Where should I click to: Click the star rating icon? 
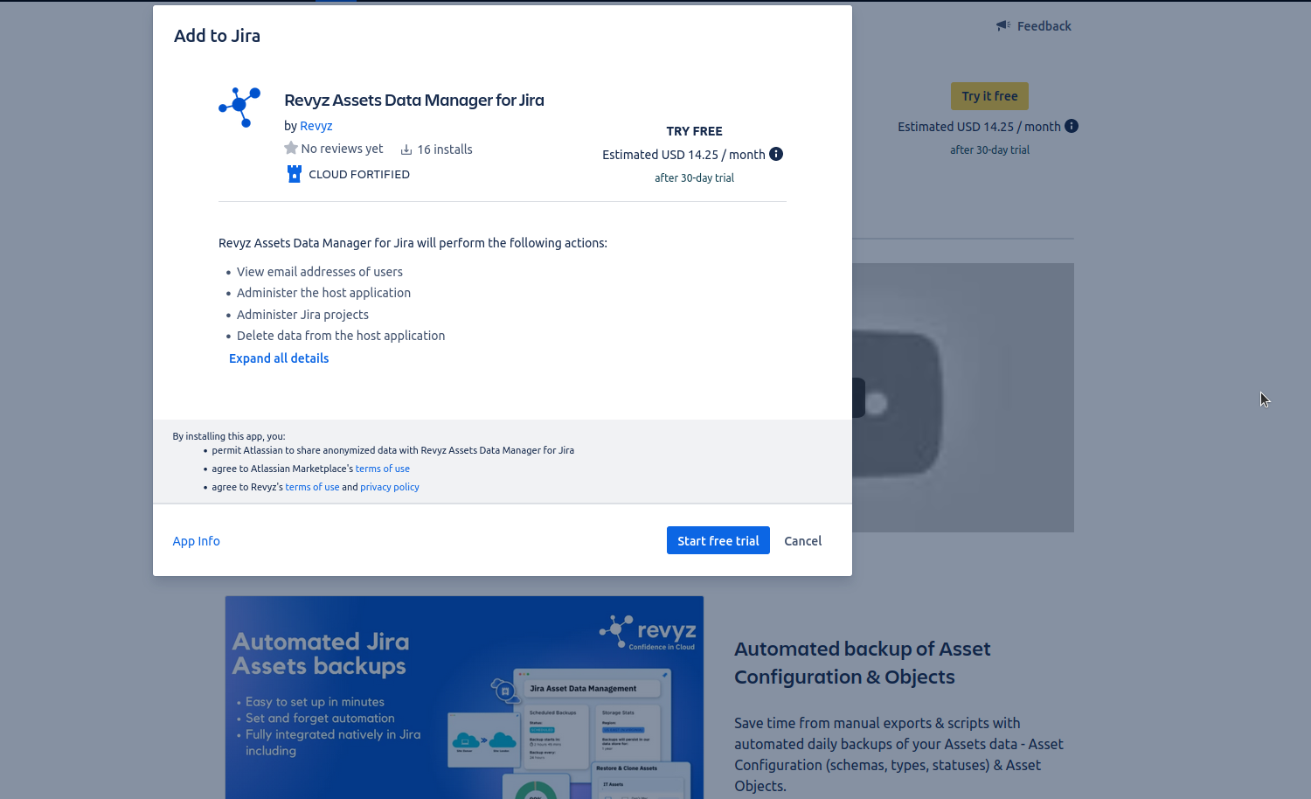point(291,149)
